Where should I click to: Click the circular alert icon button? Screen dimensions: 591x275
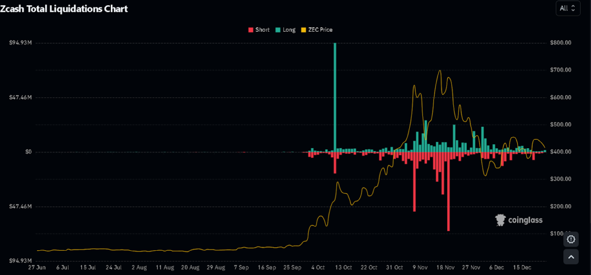571,239
